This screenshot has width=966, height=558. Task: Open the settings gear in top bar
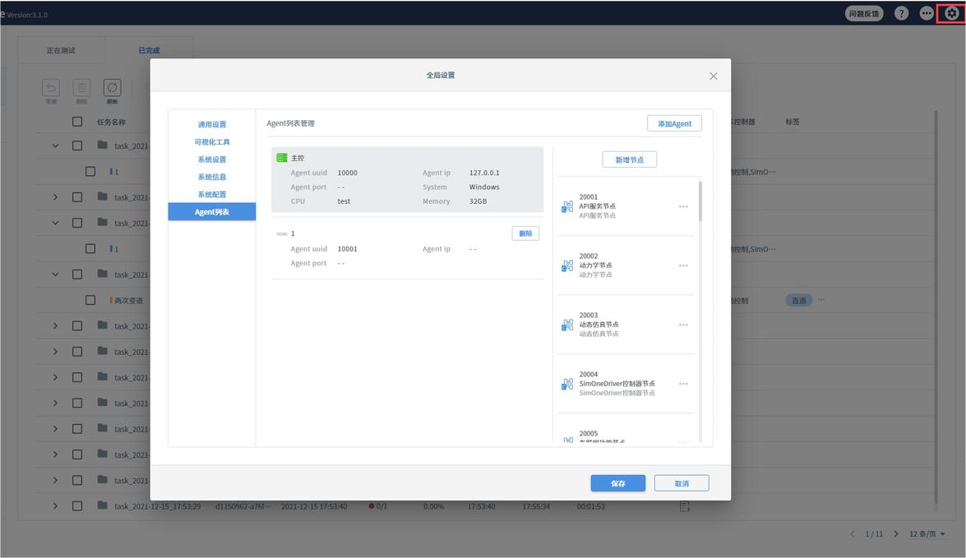tap(951, 13)
